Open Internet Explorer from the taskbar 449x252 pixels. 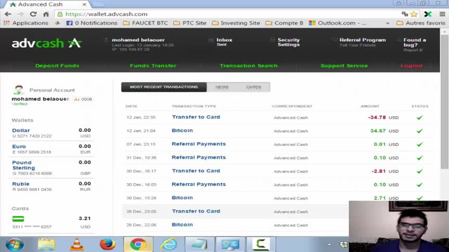169,244
